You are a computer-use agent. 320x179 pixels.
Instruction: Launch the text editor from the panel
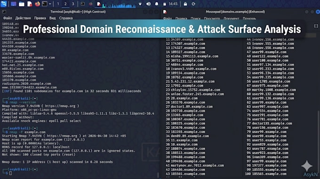pyautogui.click(x=30, y=4)
